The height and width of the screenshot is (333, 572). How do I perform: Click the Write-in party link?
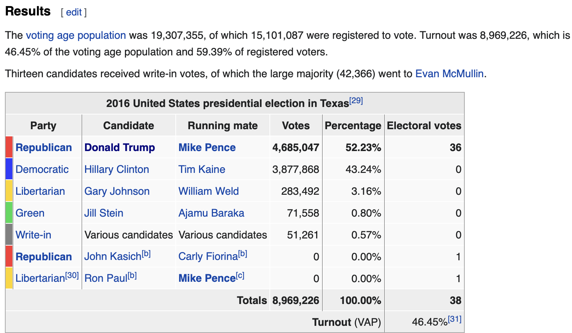[33, 235]
